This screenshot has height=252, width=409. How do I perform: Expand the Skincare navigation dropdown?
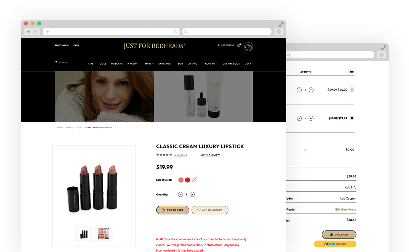tap(166, 64)
